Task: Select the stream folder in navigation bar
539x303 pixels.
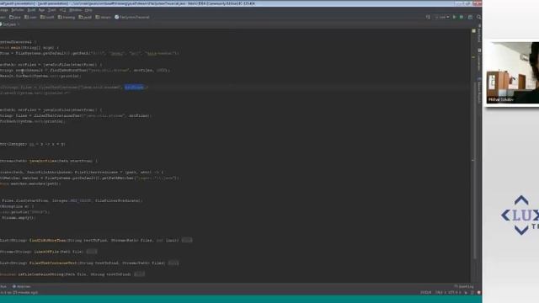Action: coord(104,17)
